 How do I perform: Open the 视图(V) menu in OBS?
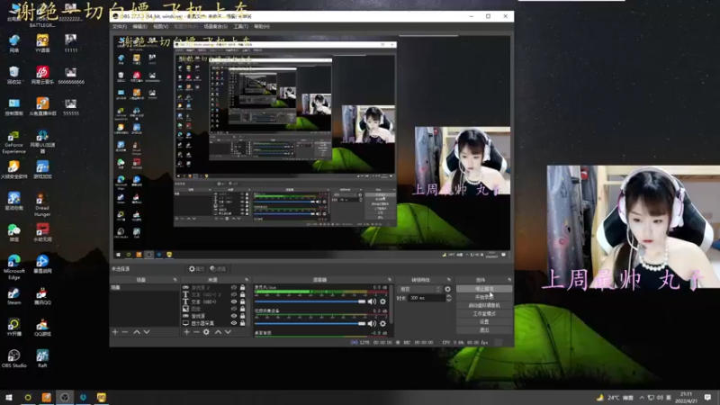tap(160, 27)
